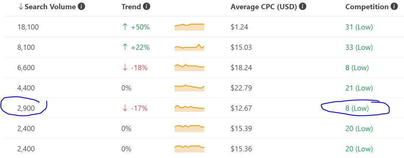Sort by the Search Volume column header
The width and height of the screenshot is (404, 158).
pos(50,7)
